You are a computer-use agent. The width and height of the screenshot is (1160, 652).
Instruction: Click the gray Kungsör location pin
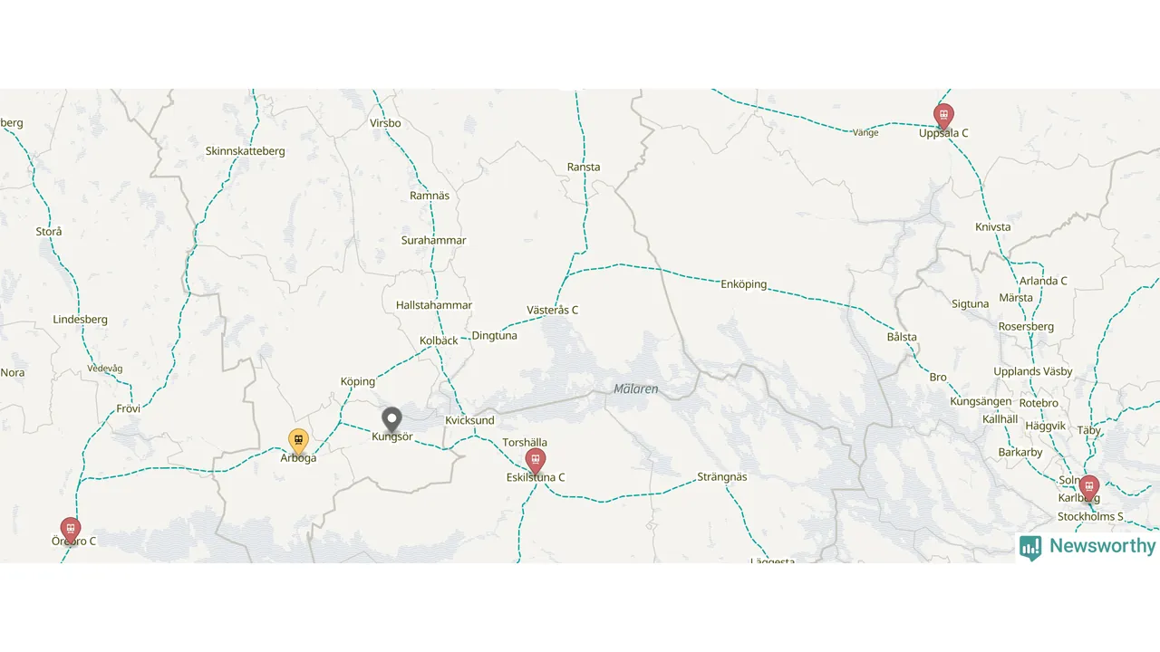[x=391, y=420]
